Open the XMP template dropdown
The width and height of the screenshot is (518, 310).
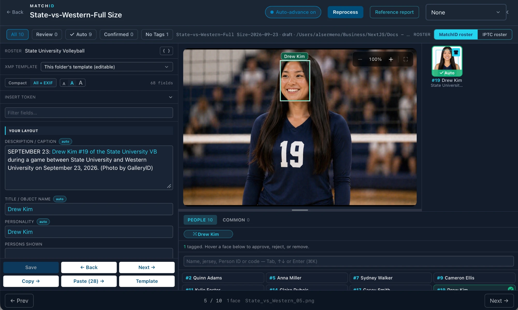point(107,67)
